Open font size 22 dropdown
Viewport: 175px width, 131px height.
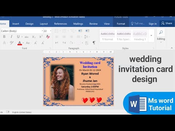51,31
